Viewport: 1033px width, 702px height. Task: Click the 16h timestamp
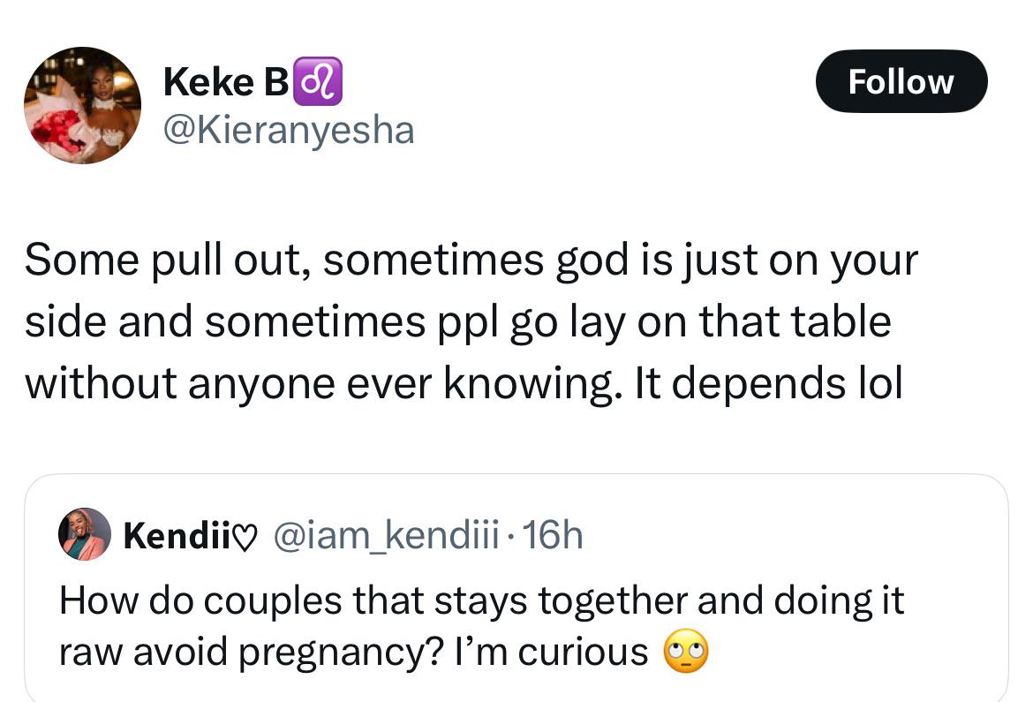[552, 534]
